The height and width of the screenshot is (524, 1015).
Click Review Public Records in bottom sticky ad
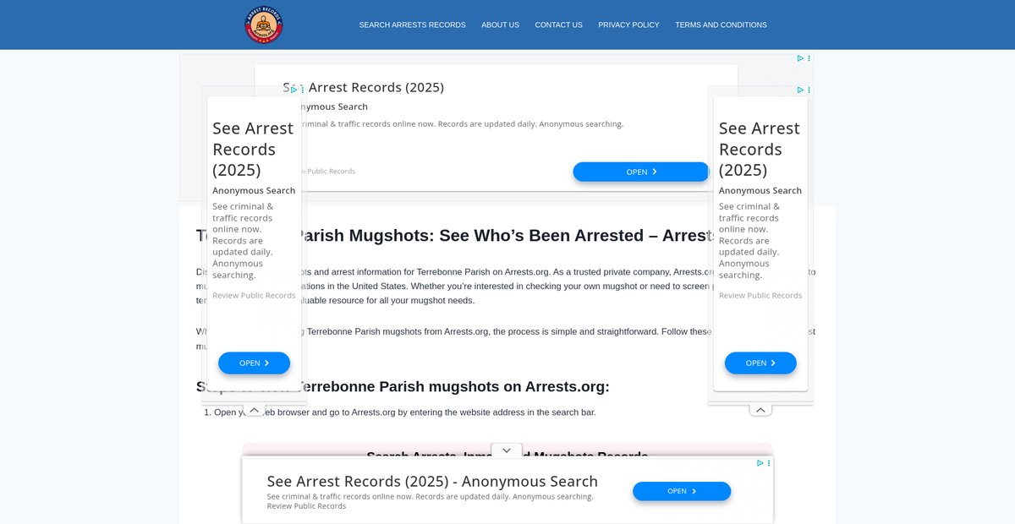point(306,506)
